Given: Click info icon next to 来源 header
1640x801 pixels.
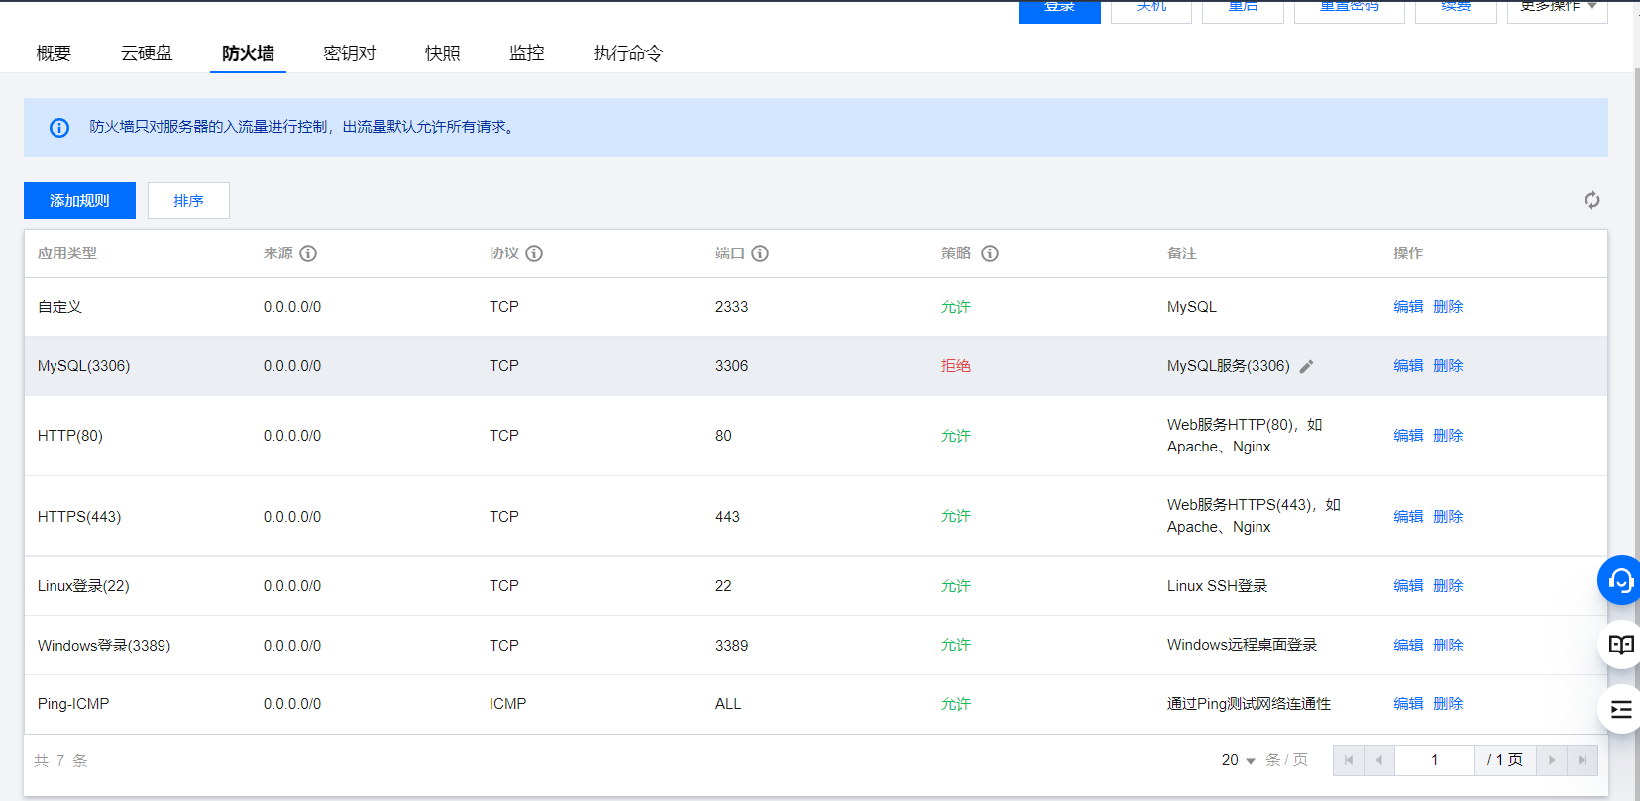Looking at the screenshot, I should (x=308, y=253).
